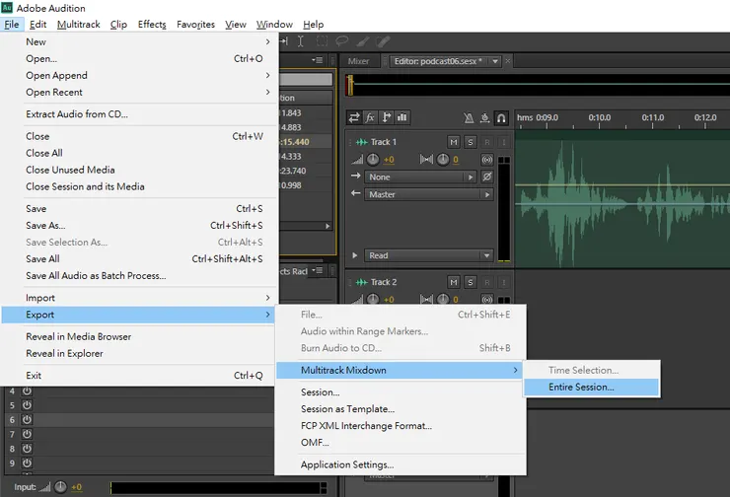Screen dimensions: 730x497
Task: Show the EQ track controls icon
Action: click(x=402, y=117)
